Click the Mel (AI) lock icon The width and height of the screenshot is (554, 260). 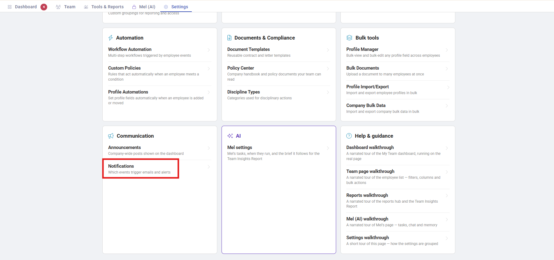click(x=134, y=7)
